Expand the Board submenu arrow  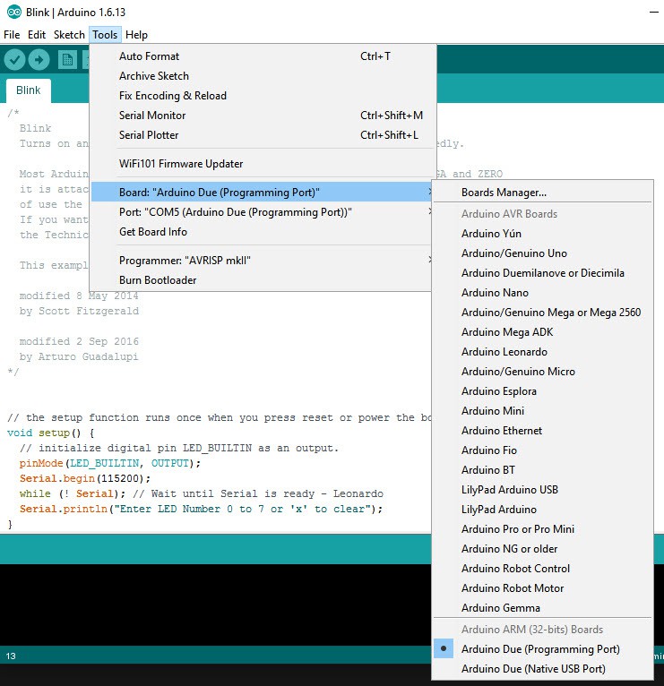430,192
